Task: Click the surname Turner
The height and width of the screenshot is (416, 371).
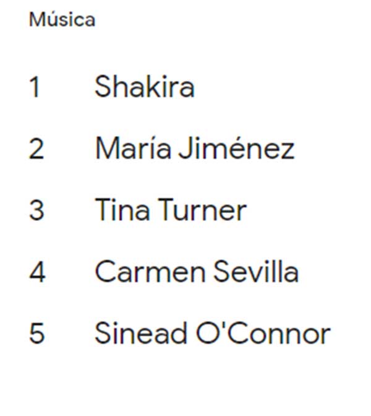Action: (x=202, y=210)
